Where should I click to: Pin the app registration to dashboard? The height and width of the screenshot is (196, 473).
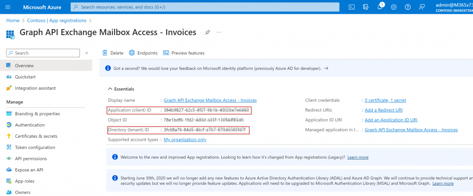point(207,32)
